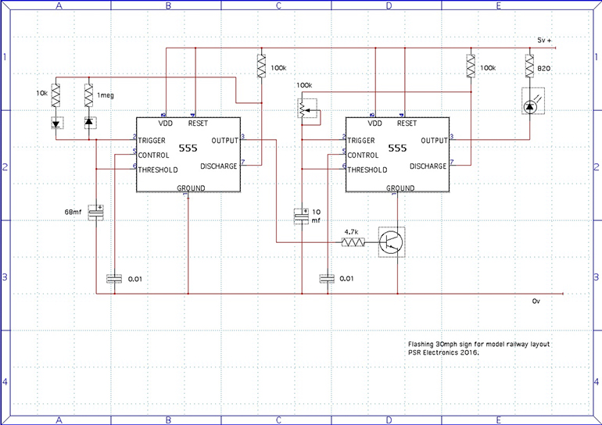Select the transistor symbol
The height and width of the screenshot is (425, 602).
[x=391, y=242]
